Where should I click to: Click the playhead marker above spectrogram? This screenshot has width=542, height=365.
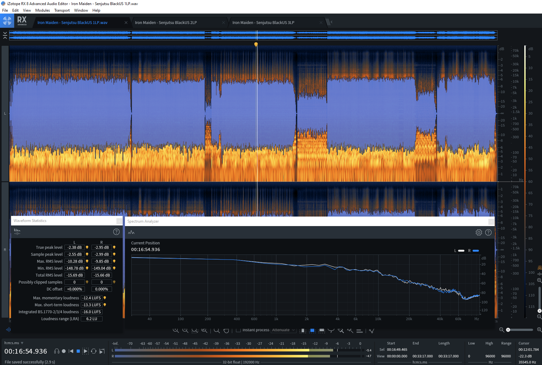[x=256, y=44]
